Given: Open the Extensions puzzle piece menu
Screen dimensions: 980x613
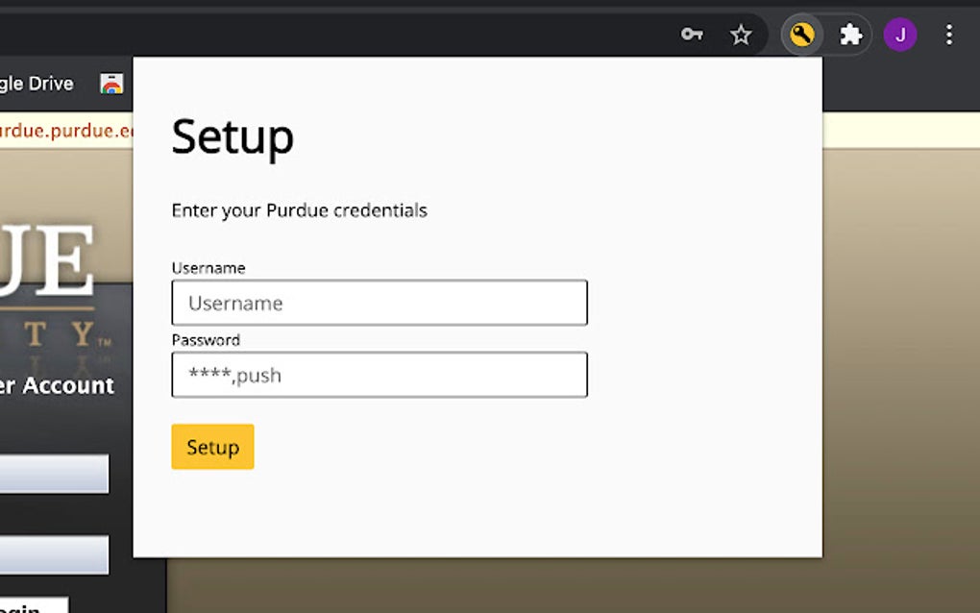Looking at the screenshot, I should 850,35.
